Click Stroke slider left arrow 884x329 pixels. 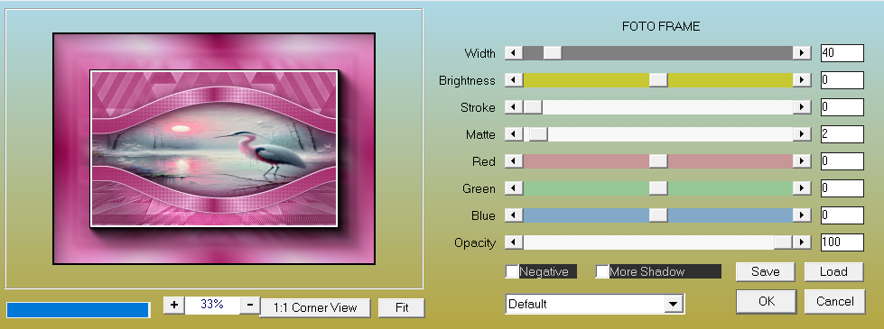(x=514, y=107)
